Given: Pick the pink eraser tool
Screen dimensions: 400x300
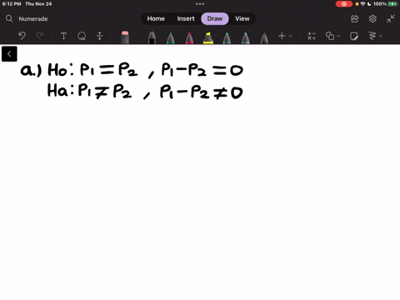Looking at the screenshot, I should [125, 37].
